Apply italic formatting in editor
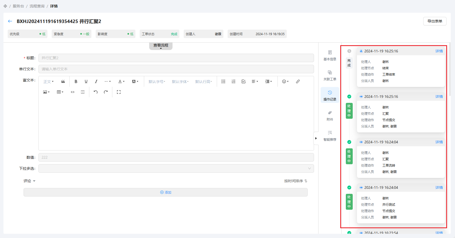Viewport: 455px width, 238px height. (x=96, y=81)
